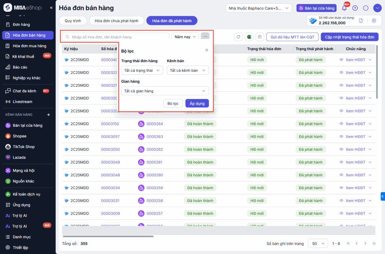This screenshot has height=254, width=385.
Task: Click the refresh invoice list icon
Action: click(x=238, y=37)
